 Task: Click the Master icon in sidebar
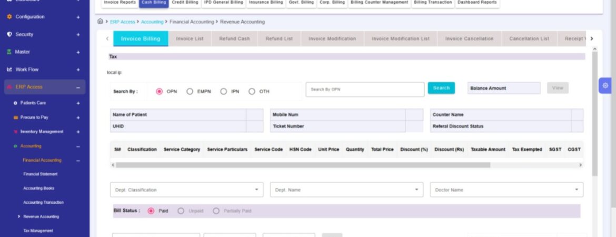pos(9,52)
